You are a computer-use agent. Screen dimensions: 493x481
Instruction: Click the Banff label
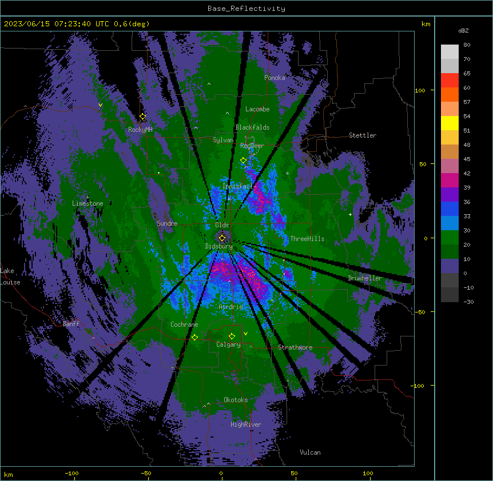[x=71, y=324]
